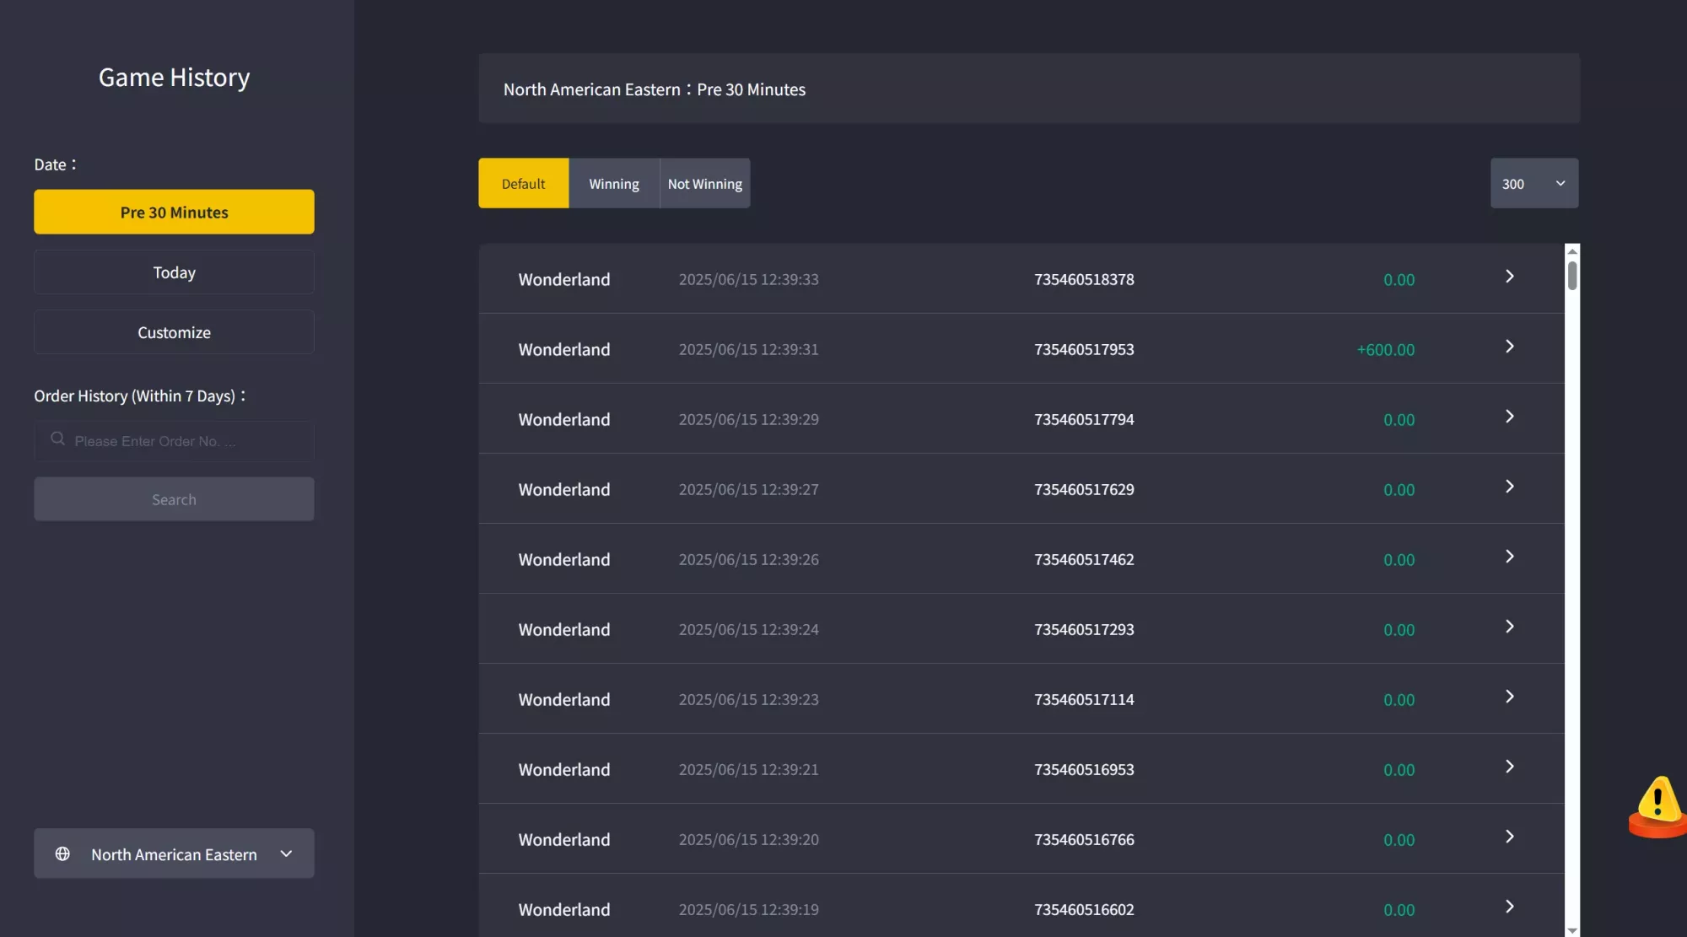Click order number 735460517114
The height and width of the screenshot is (937, 1687).
pyautogui.click(x=1084, y=699)
